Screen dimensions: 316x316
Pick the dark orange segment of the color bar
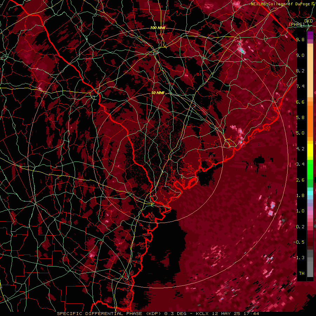click(310, 121)
